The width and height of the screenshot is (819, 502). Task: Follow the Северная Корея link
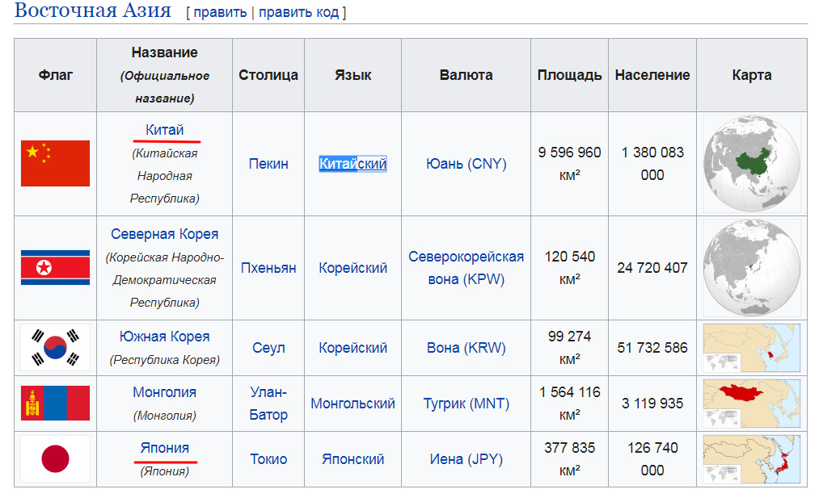(164, 234)
